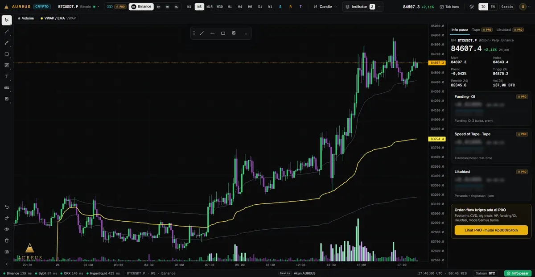This screenshot has width=535, height=277.
Task: Switch timeframe to M1
Action: click(x=189, y=7)
